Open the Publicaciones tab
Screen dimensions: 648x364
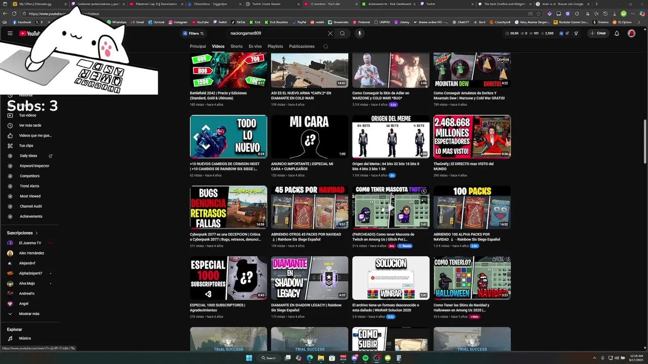coord(302,47)
